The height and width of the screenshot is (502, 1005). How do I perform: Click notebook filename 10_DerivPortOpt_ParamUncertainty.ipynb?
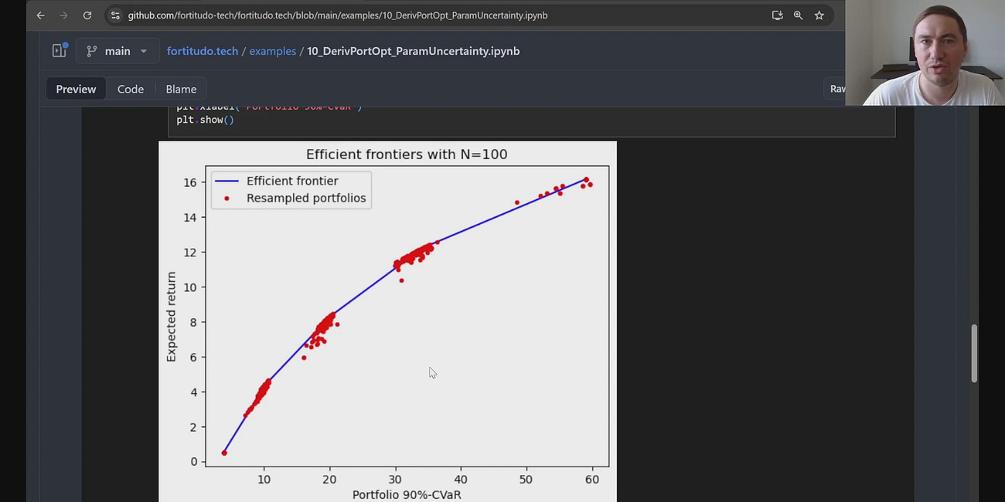[x=413, y=51]
